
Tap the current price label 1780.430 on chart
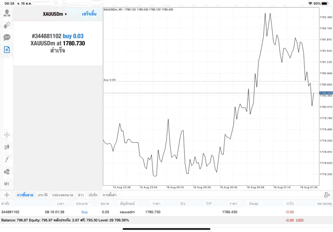click(326, 93)
